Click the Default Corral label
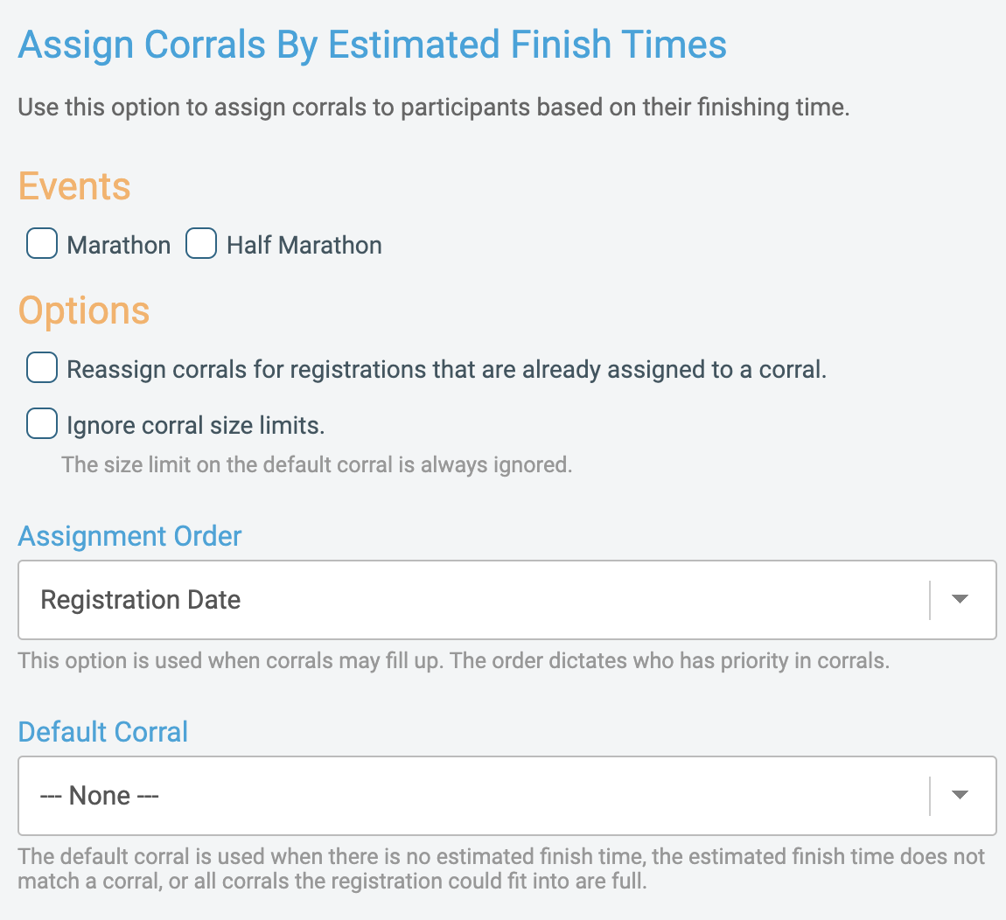 (102, 732)
